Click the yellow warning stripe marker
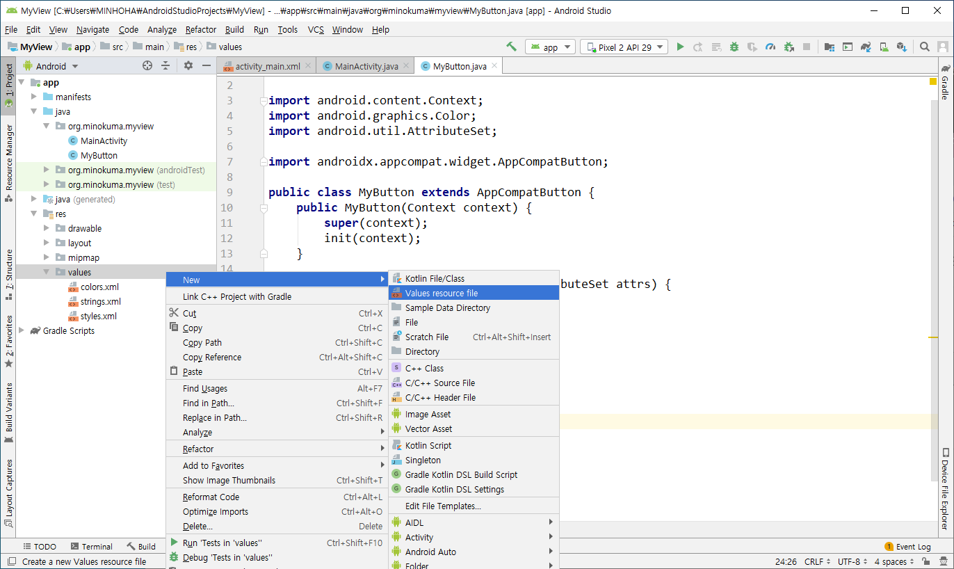The image size is (954, 569). 933,337
